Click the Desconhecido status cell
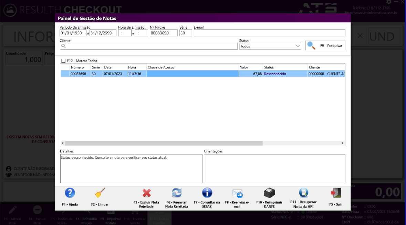The height and width of the screenshot is (225, 406). coord(285,74)
